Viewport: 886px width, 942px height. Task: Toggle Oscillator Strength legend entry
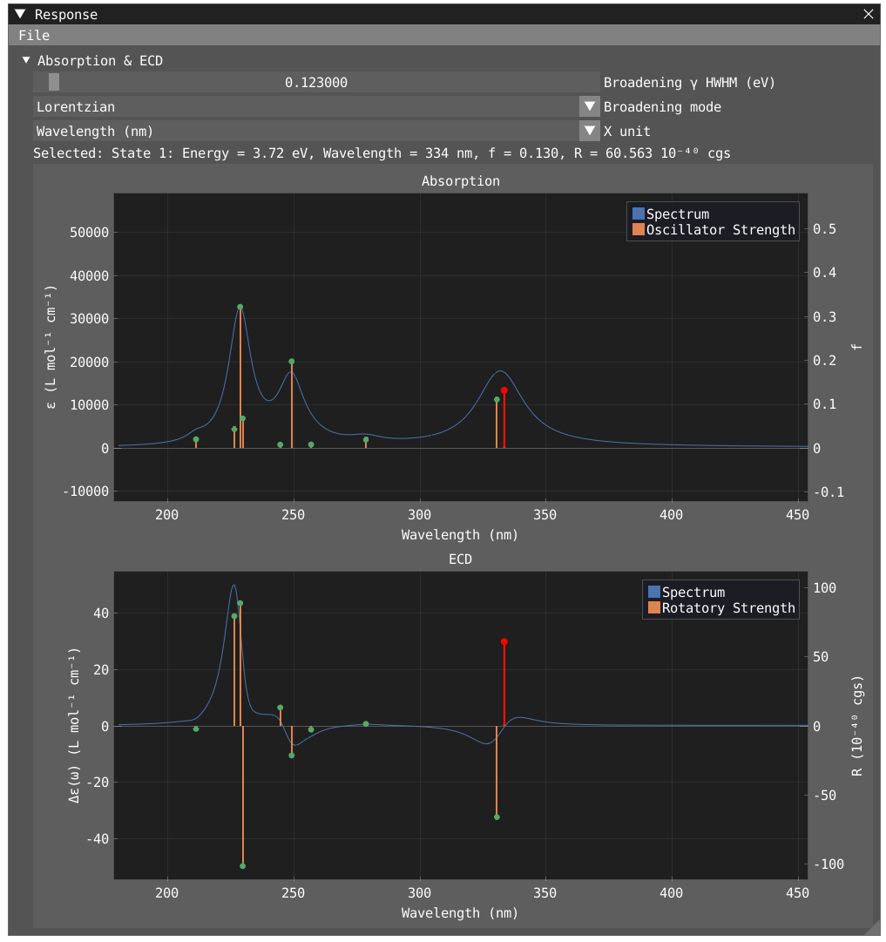pyautogui.click(x=720, y=230)
